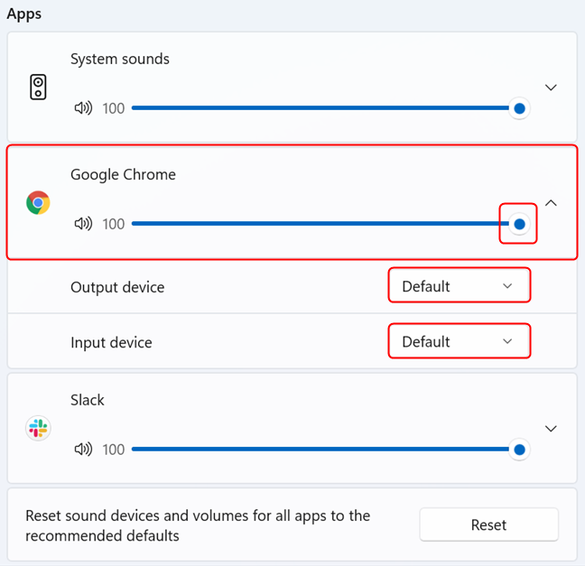
Task: Click the Google Chrome volume value 100
Action: pos(114,224)
